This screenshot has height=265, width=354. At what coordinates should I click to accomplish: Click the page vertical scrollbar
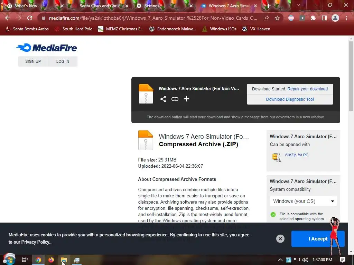click(x=351, y=76)
